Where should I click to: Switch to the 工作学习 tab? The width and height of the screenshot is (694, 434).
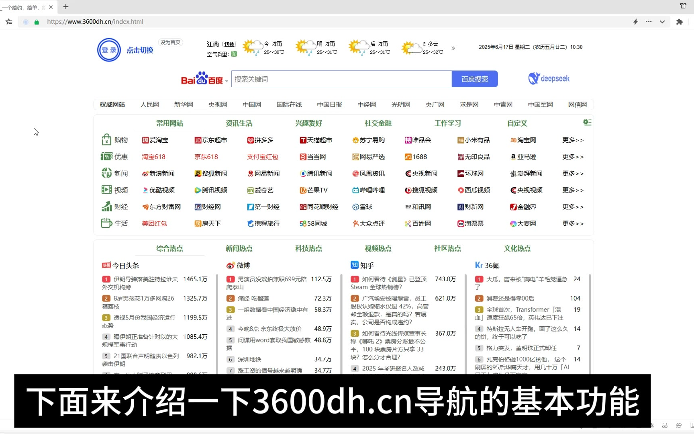point(447,123)
